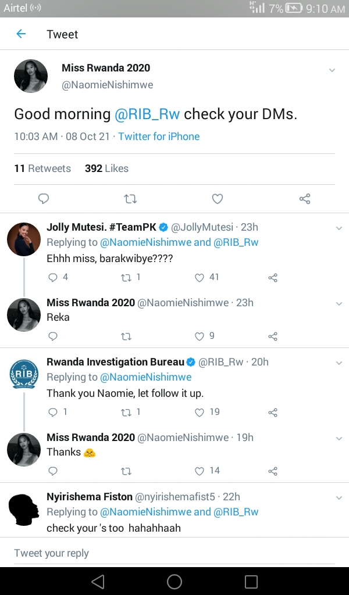This screenshot has height=595, width=349.
Task: Open options chevron on main tweet
Action: (332, 70)
